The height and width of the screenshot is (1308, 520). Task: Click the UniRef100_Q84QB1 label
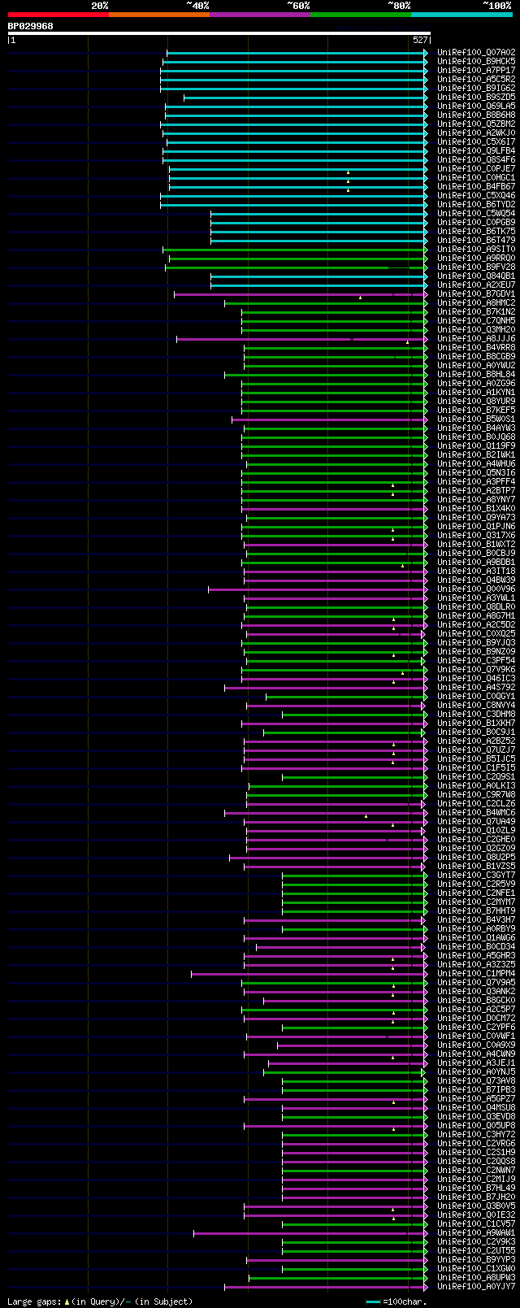coord(476,276)
